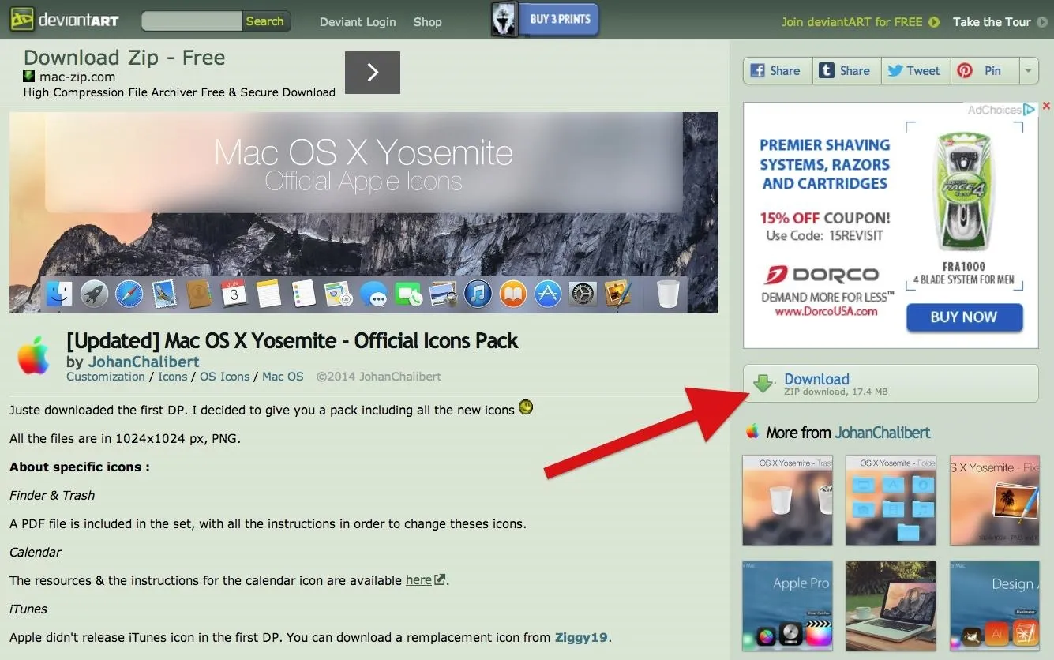Expand the share options dropdown arrow
The image size is (1054, 660).
click(x=1028, y=70)
